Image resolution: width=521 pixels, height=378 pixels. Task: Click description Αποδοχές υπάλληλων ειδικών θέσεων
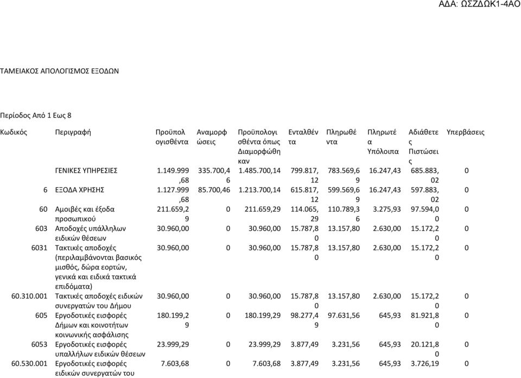91,234
